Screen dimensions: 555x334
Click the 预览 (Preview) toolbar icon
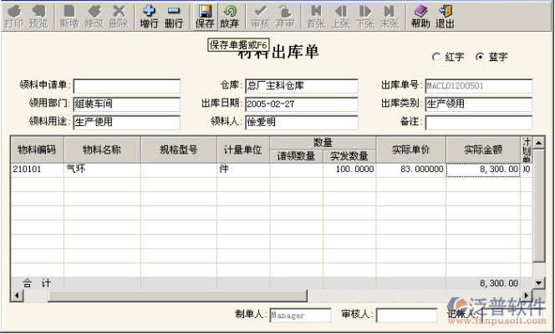tap(38, 15)
